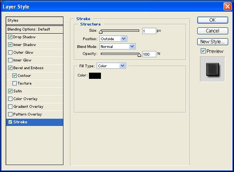Select the Drop Shadow label
The height and width of the screenshot is (172, 234).
pyautogui.click(x=24, y=37)
